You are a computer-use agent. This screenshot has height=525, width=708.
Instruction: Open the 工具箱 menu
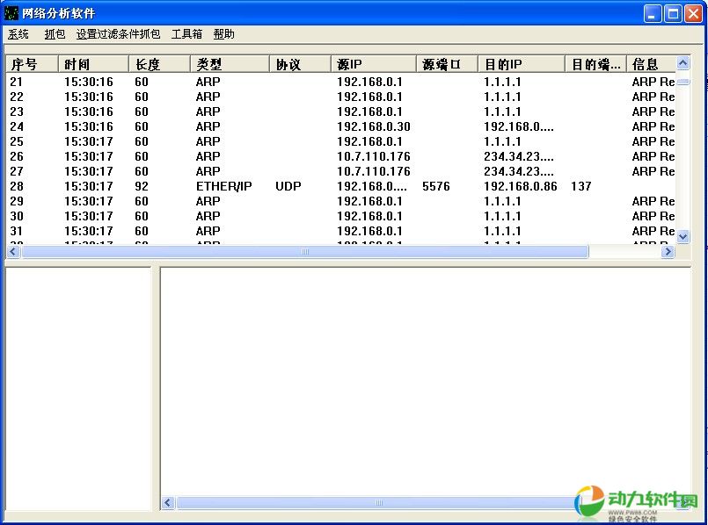click(x=186, y=34)
